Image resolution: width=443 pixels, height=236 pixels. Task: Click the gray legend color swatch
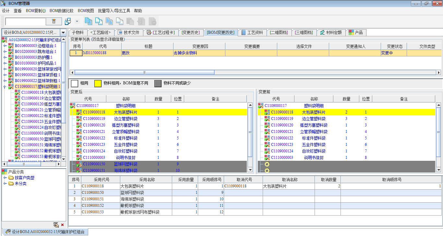[x=158, y=83]
